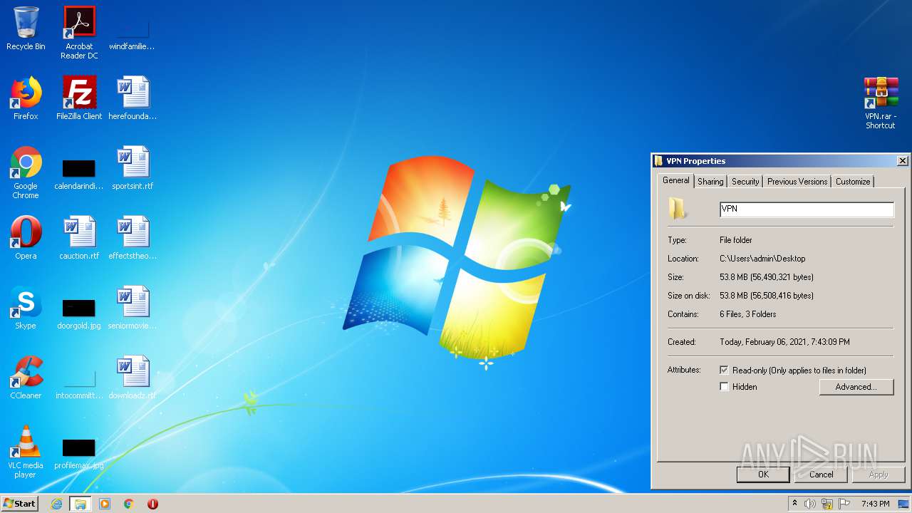
Task: Click the Advanced... attributes button
Action: pyautogui.click(x=856, y=387)
